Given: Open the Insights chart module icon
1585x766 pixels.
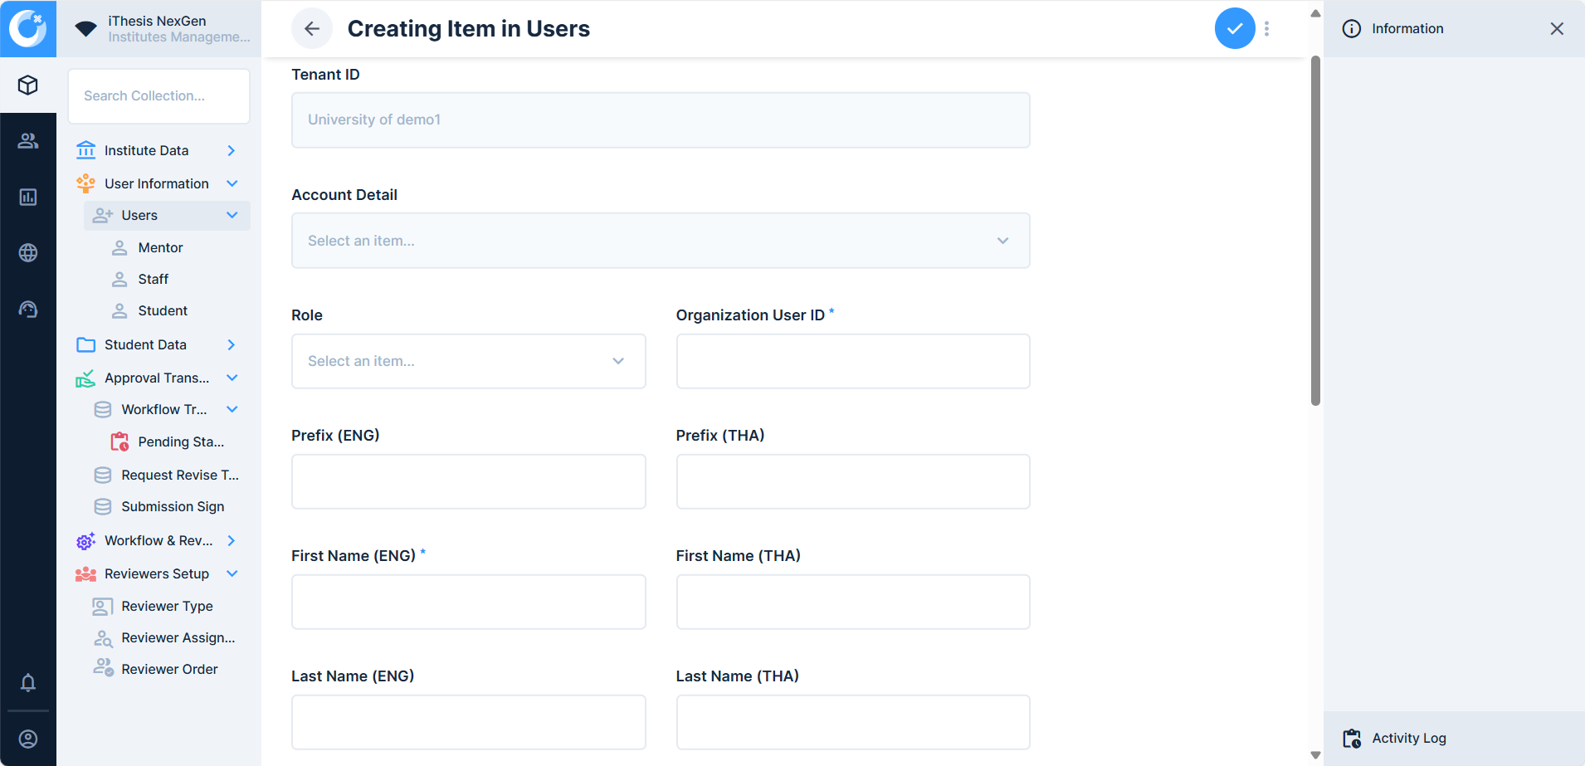Looking at the screenshot, I should click(28, 197).
